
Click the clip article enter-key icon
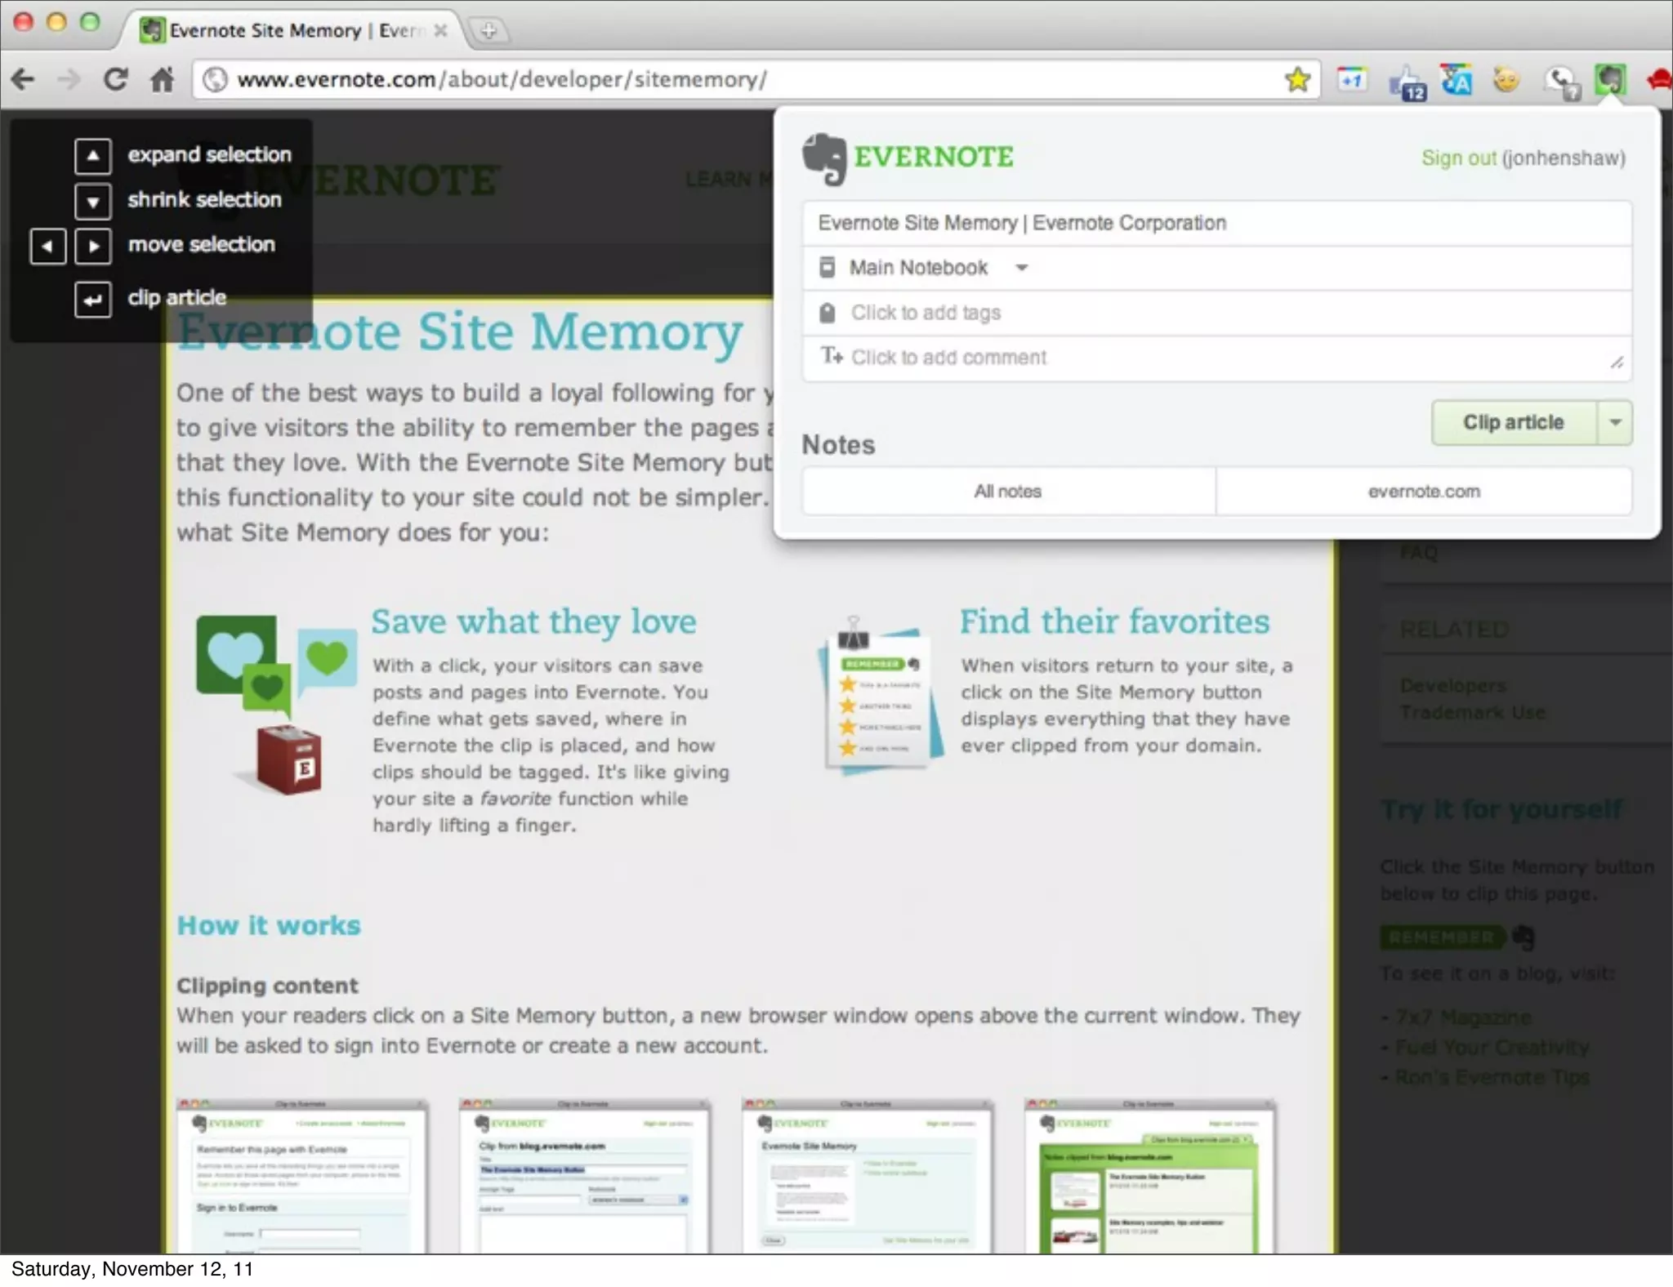pos(93,299)
